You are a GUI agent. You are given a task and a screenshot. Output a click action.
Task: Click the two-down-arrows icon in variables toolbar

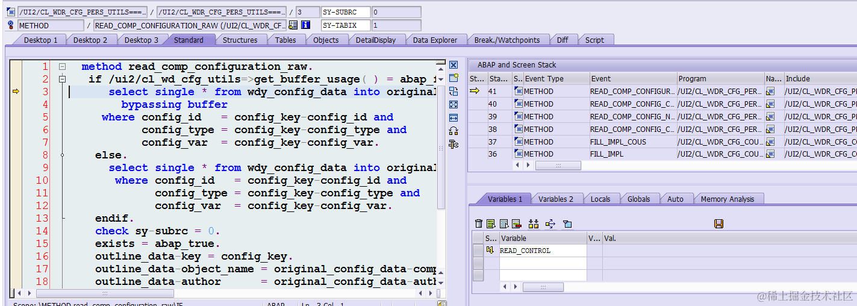pos(533,223)
